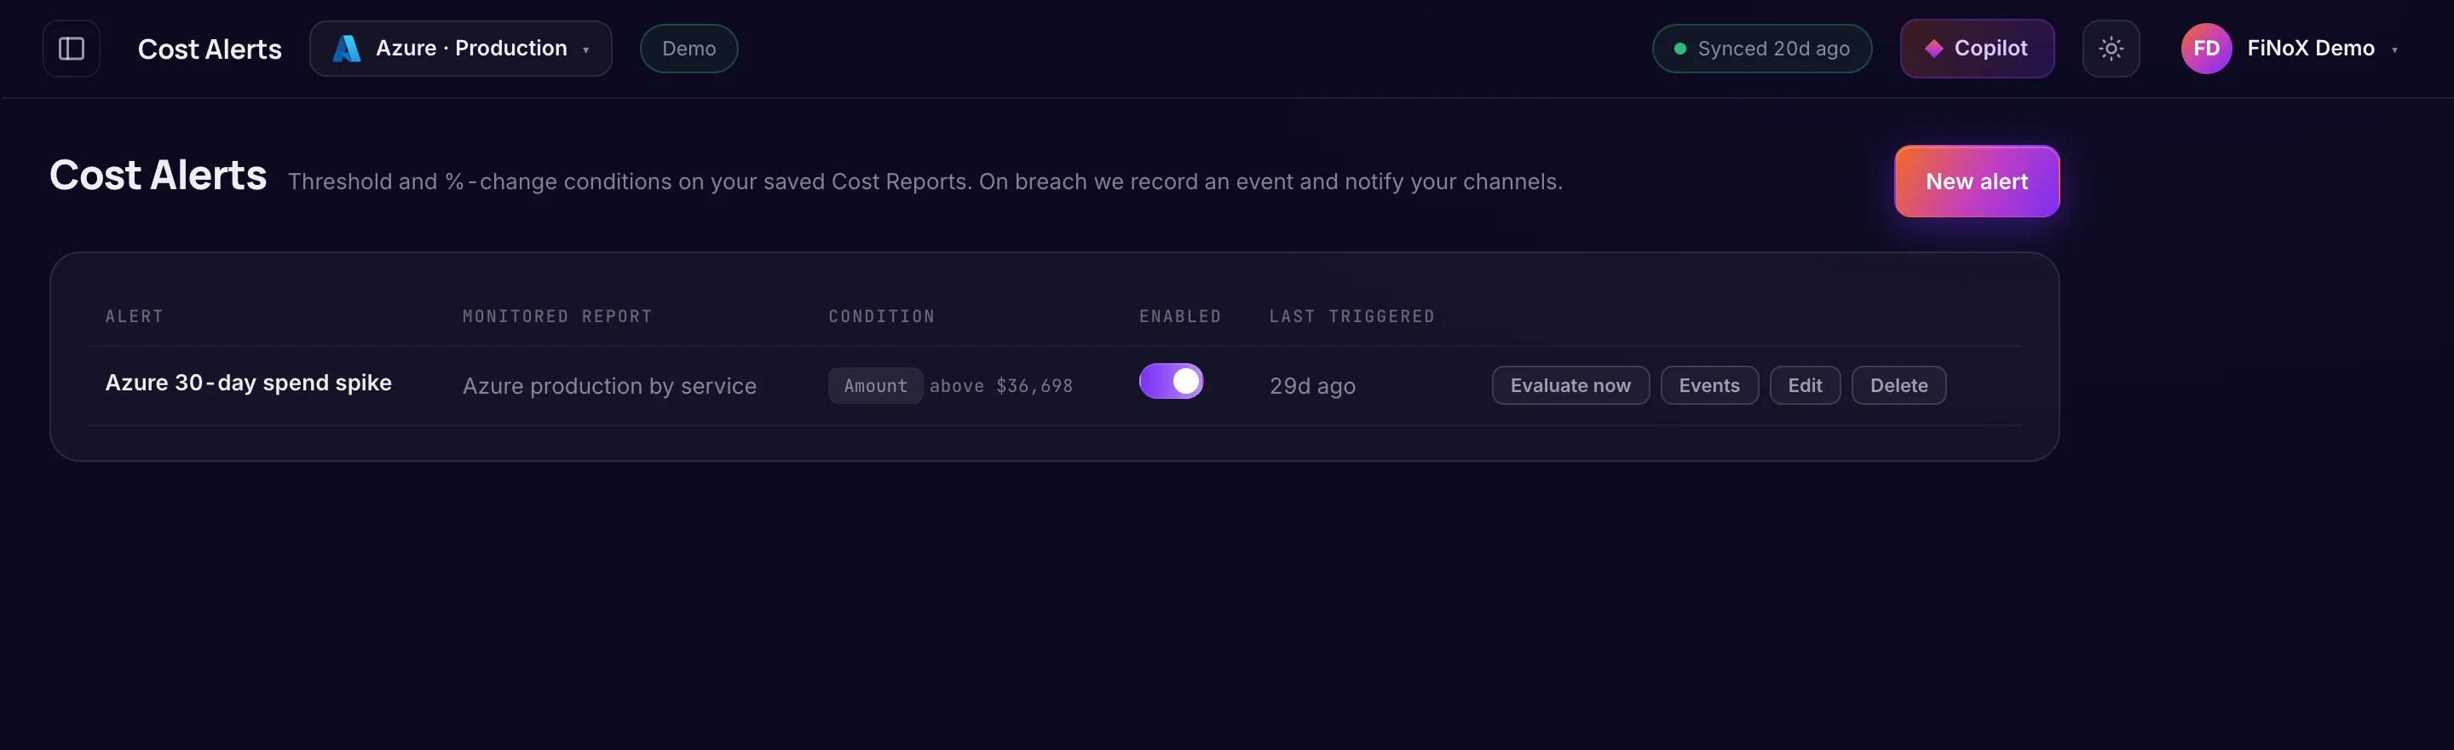
Task: Toggle the sidebar panel icon
Action: click(72, 49)
